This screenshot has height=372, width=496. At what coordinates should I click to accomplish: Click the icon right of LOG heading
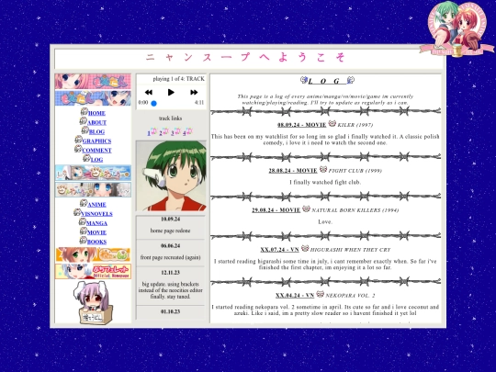[351, 80]
